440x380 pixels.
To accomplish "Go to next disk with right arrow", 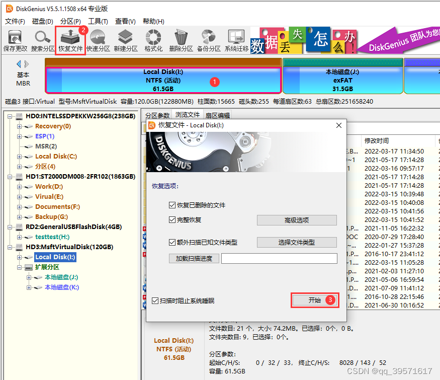I will coord(26,64).
